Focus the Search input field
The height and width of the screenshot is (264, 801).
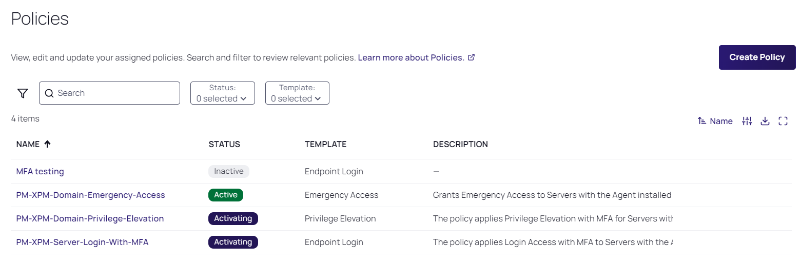click(115, 93)
